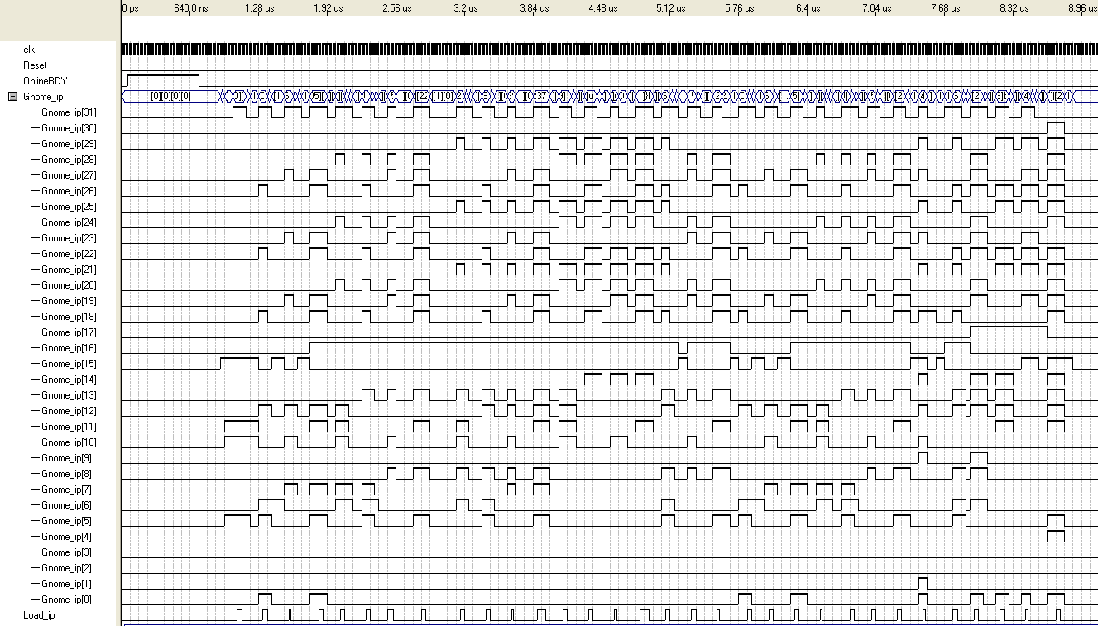Viewport: 1098px width, 626px height.
Task: Select the Reset signal name
Action: coord(35,65)
